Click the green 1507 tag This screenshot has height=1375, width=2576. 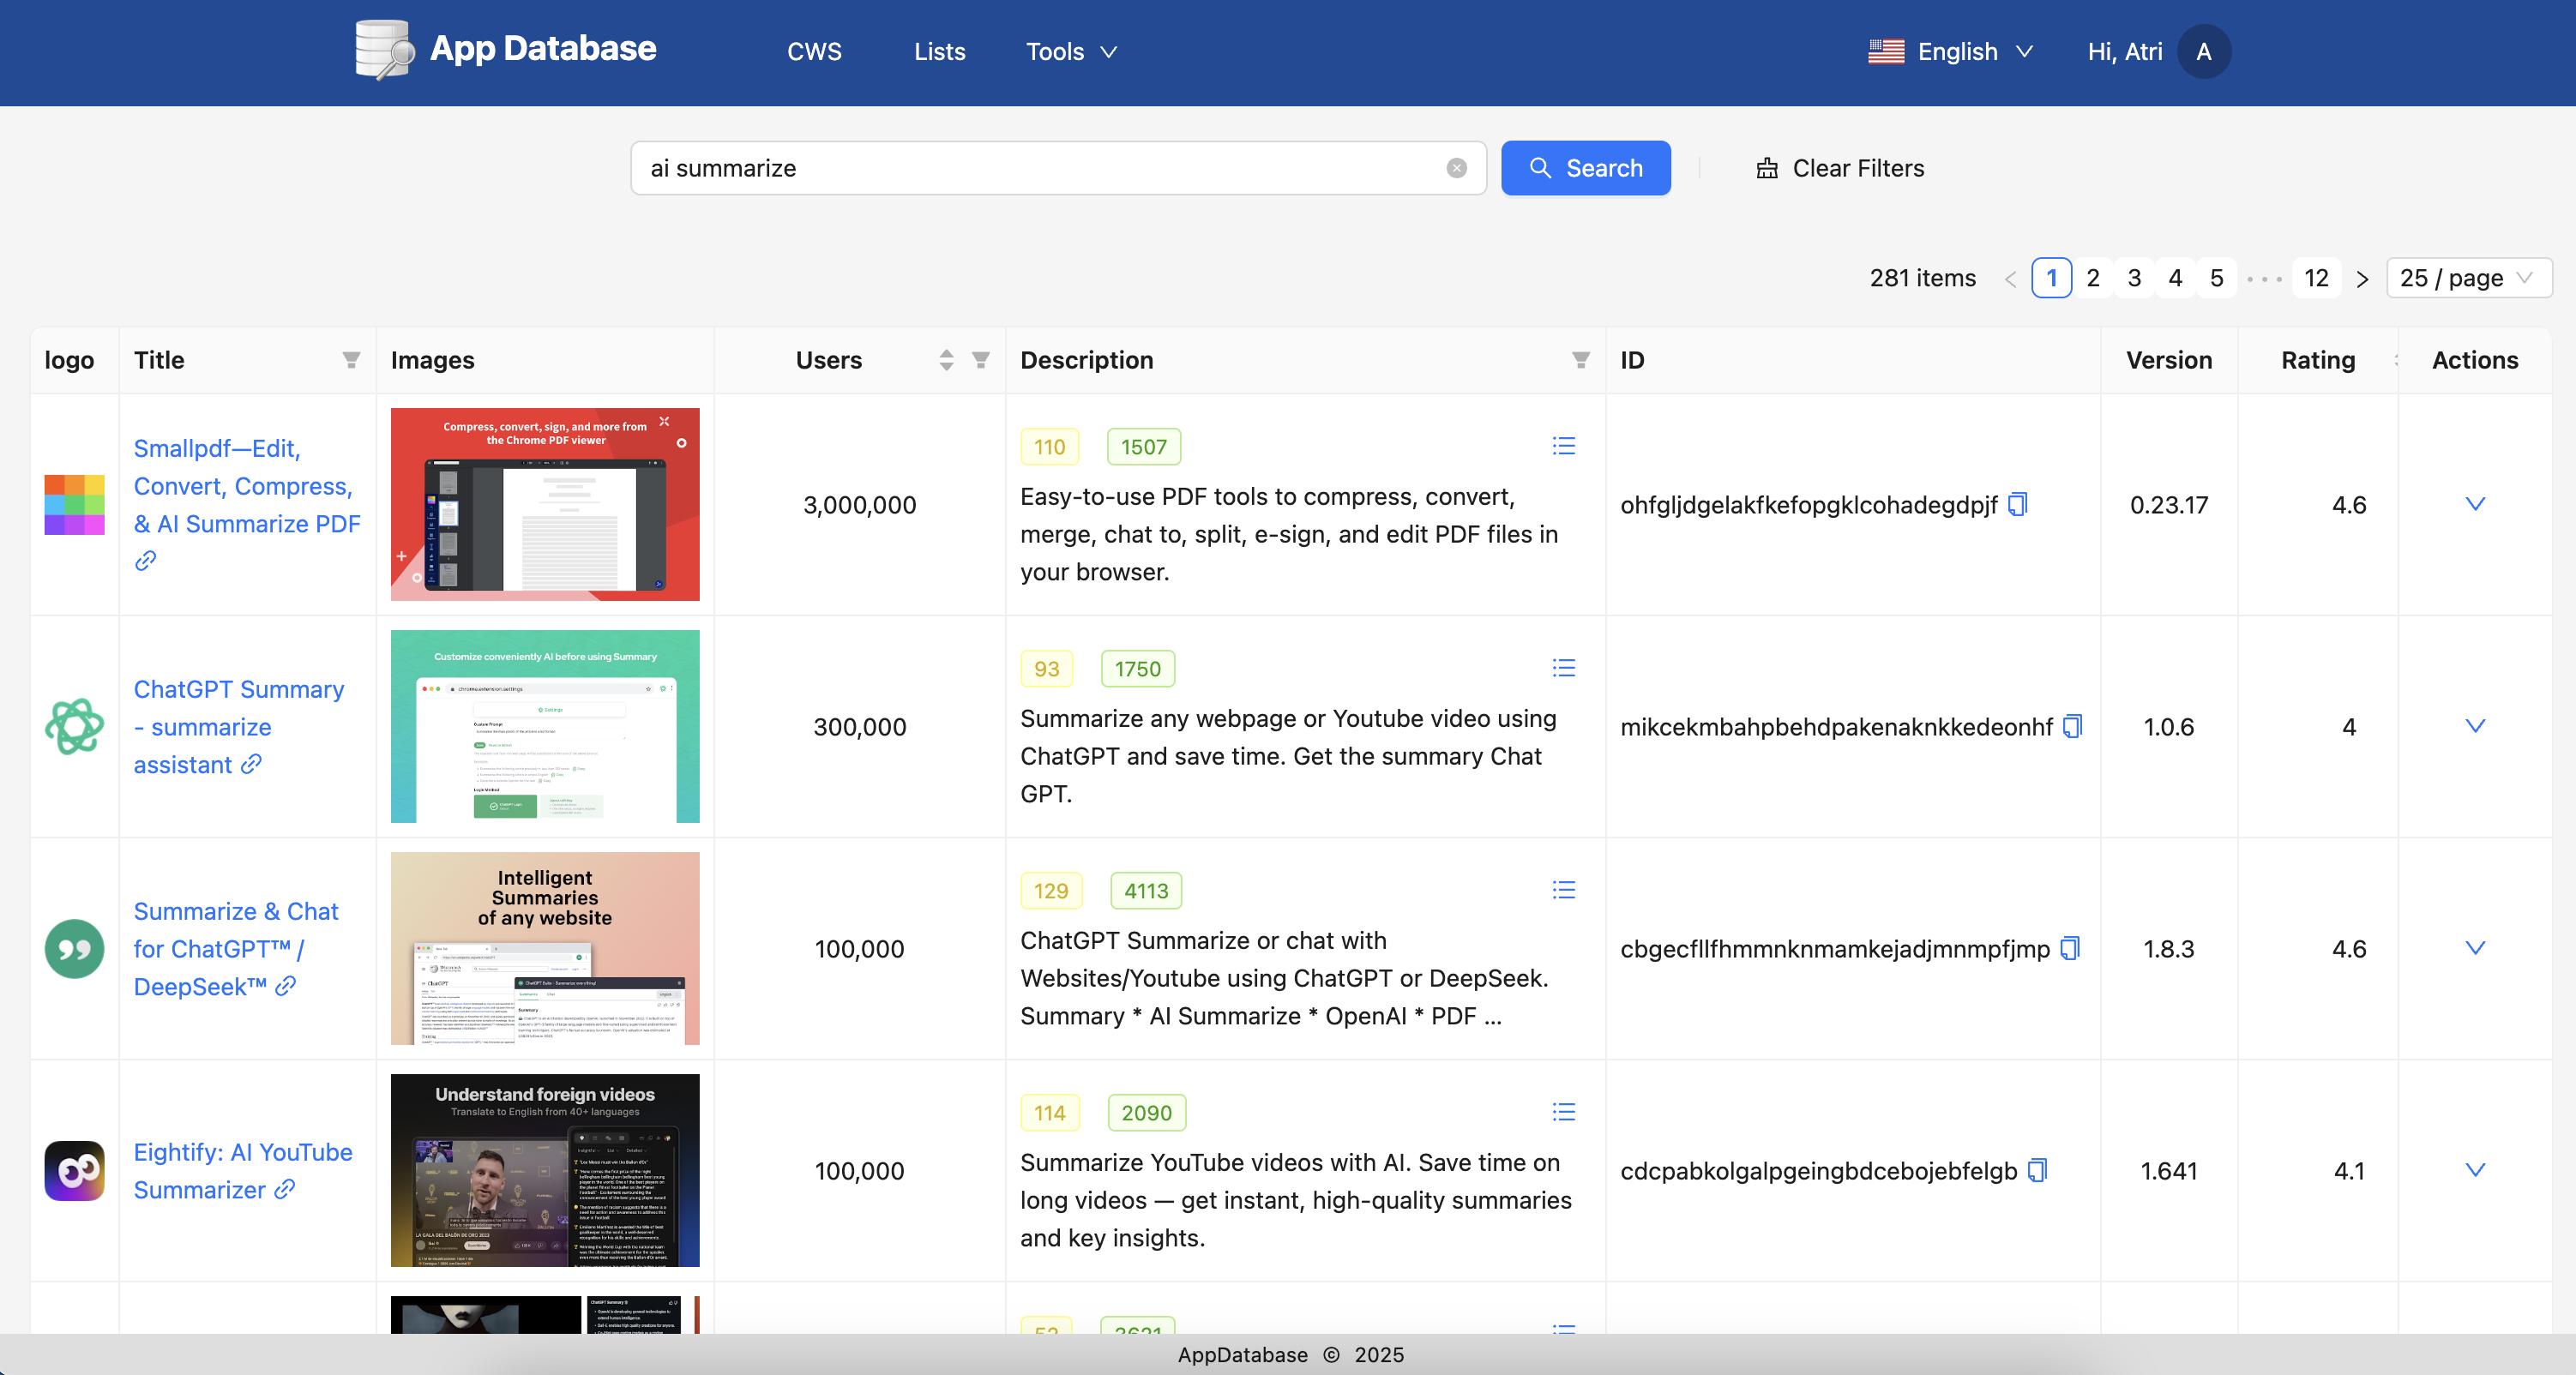pos(1144,447)
